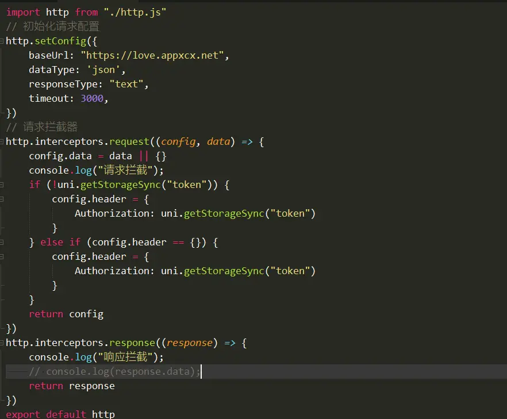Click the baseUrl property name
Viewport: 507px width, 419px height.
pos(49,55)
